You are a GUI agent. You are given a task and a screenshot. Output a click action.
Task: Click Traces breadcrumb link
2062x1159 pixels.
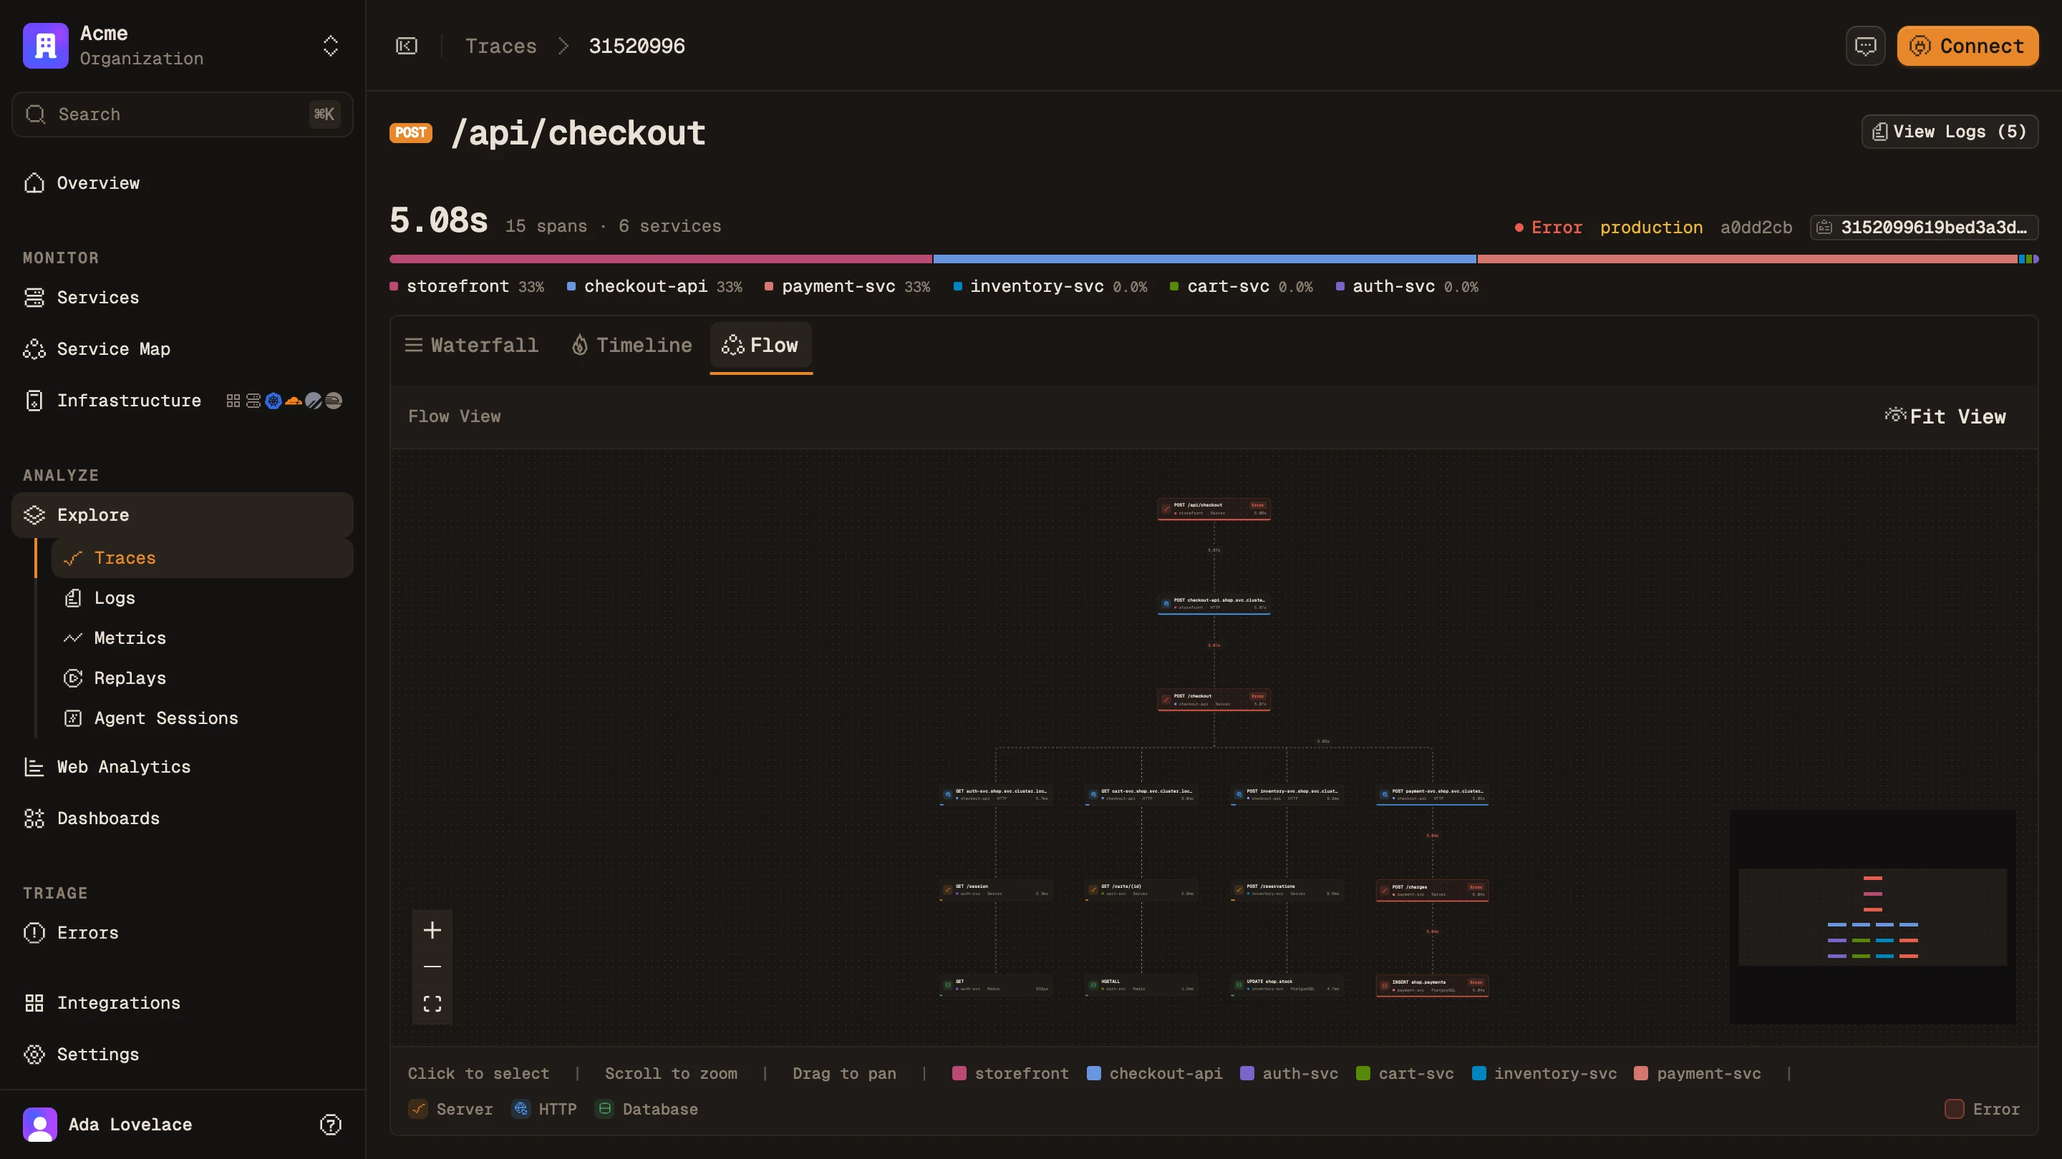coord(501,47)
